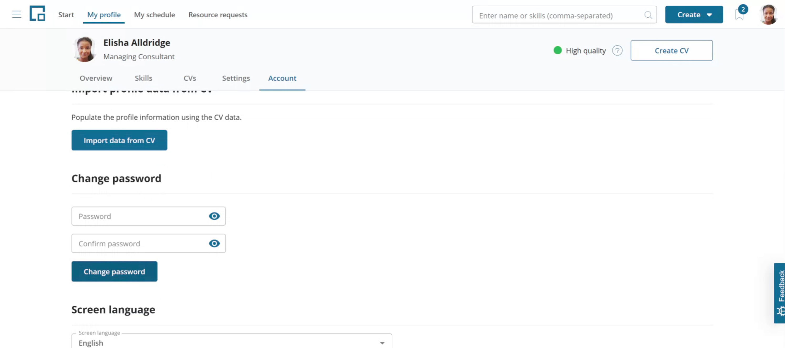Open the hamburger navigation menu
The width and height of the screenshot is (785, 348).
pos(17,14)
